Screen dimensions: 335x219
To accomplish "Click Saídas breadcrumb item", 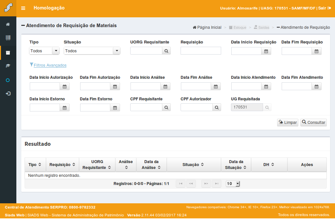I will click(x=261, y=27).
